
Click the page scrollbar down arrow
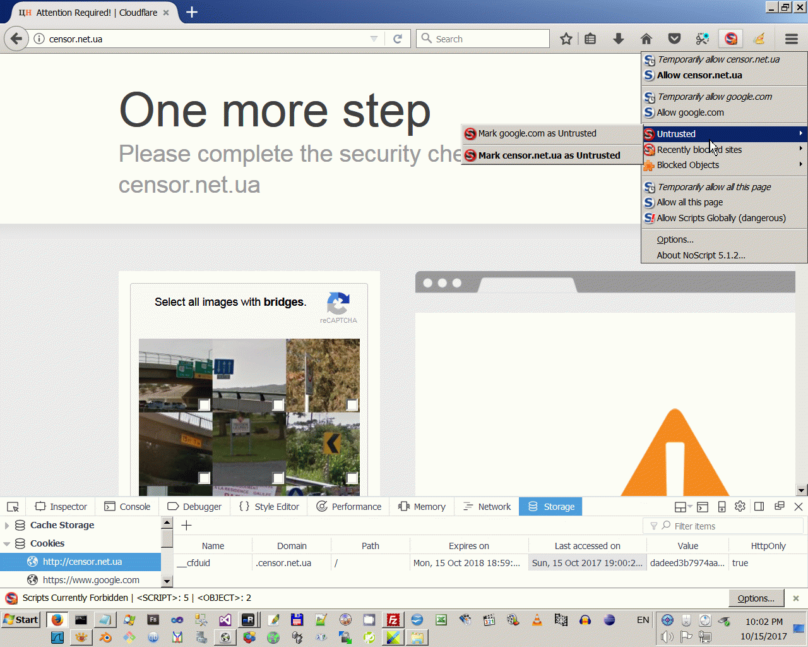pos(802,490)
